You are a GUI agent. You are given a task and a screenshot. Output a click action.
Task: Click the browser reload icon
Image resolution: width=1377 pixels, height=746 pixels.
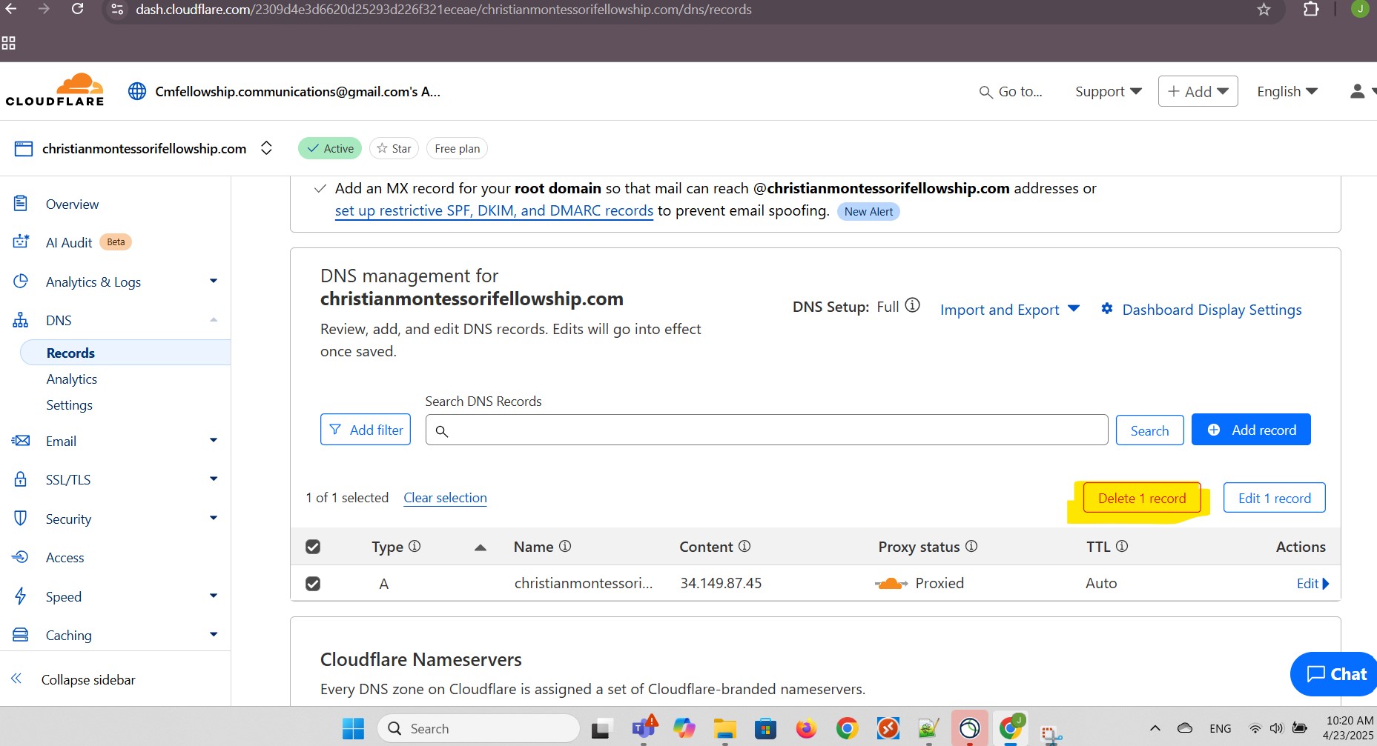pos(77,9)
